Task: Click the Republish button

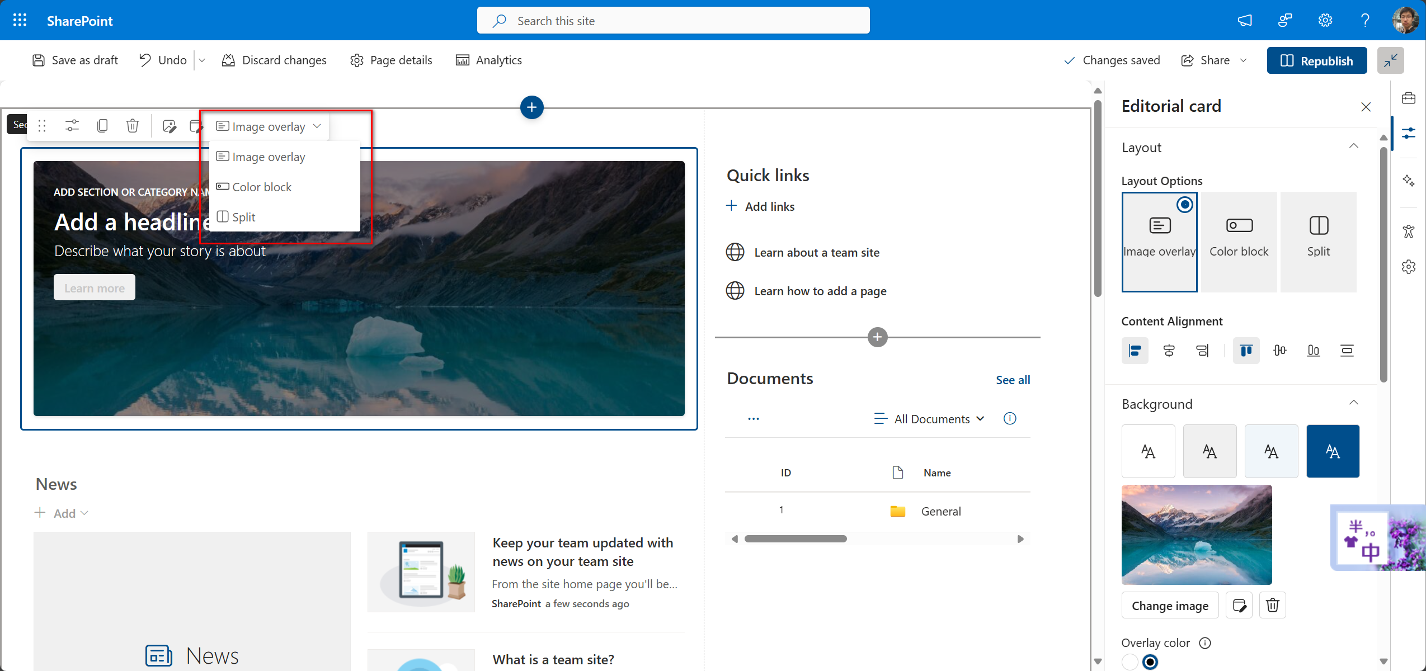Action: [1316, 60]
